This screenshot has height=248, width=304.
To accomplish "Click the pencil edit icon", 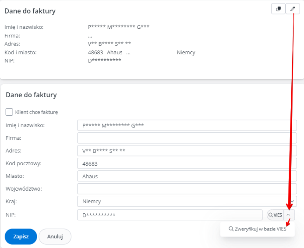I will [x=293, y=9].
